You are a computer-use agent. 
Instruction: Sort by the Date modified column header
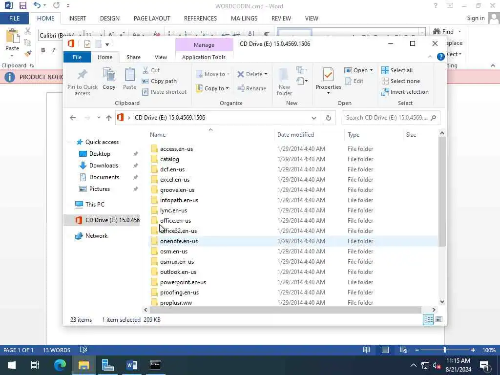tap(295, 135)
